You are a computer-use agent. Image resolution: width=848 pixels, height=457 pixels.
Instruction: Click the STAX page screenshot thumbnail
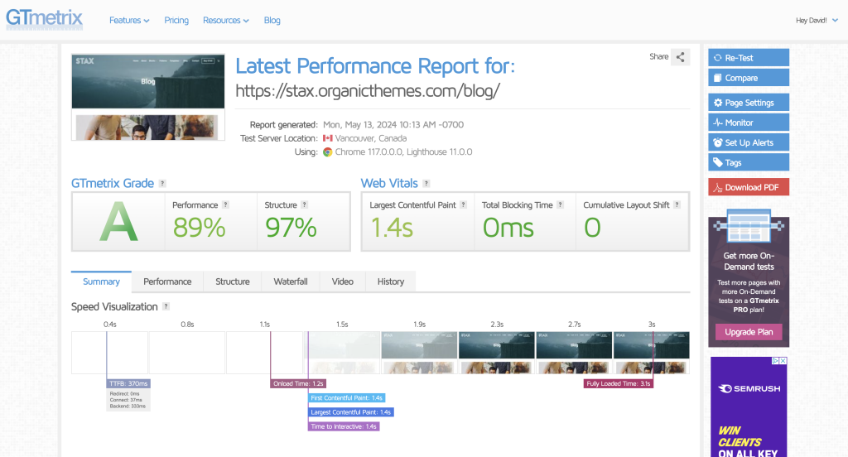pyautogui.click(x=148, y=98)
